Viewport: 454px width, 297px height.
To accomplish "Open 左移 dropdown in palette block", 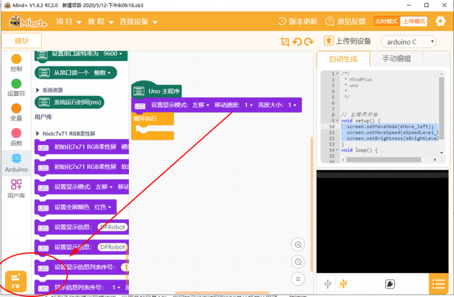I will click(x=104, y=187).
